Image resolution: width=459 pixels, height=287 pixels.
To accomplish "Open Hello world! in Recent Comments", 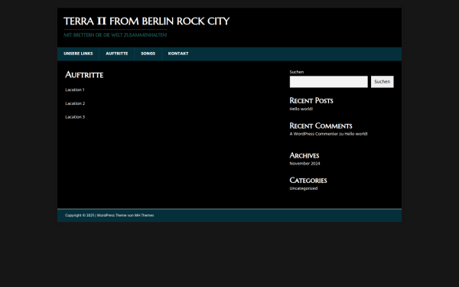I will [356, 134].
